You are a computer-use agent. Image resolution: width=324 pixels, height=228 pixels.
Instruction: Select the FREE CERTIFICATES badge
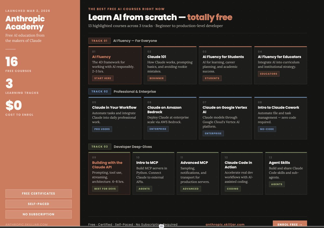click(39, 194)
